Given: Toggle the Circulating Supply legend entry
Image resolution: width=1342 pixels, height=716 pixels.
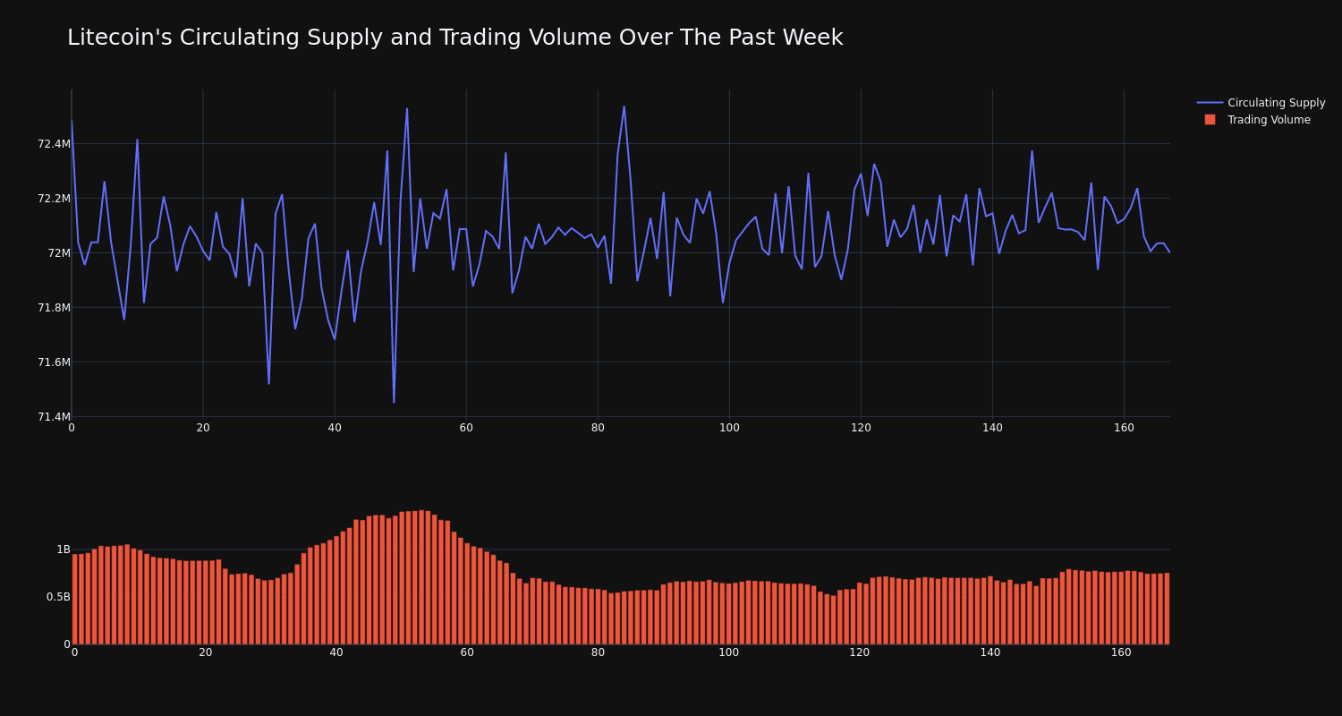Looking at the screenshot, I should (x=1261, y=103).
